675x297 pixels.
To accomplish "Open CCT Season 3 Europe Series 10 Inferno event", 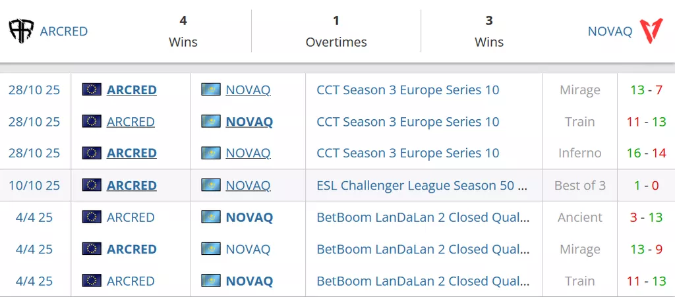I will [x=408, y=153].
